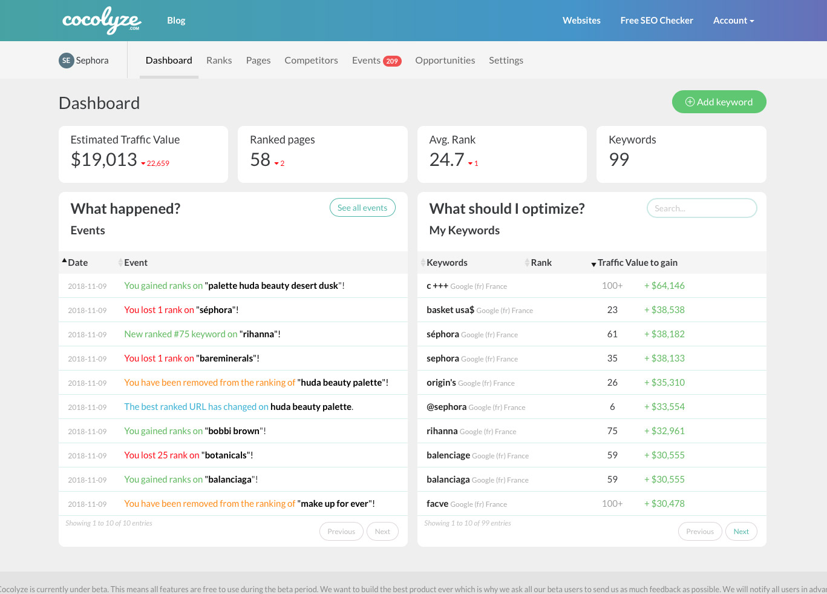
Task: Switch to the Dashboard tab
Action: pyautogui.click(x=169, y=61)
